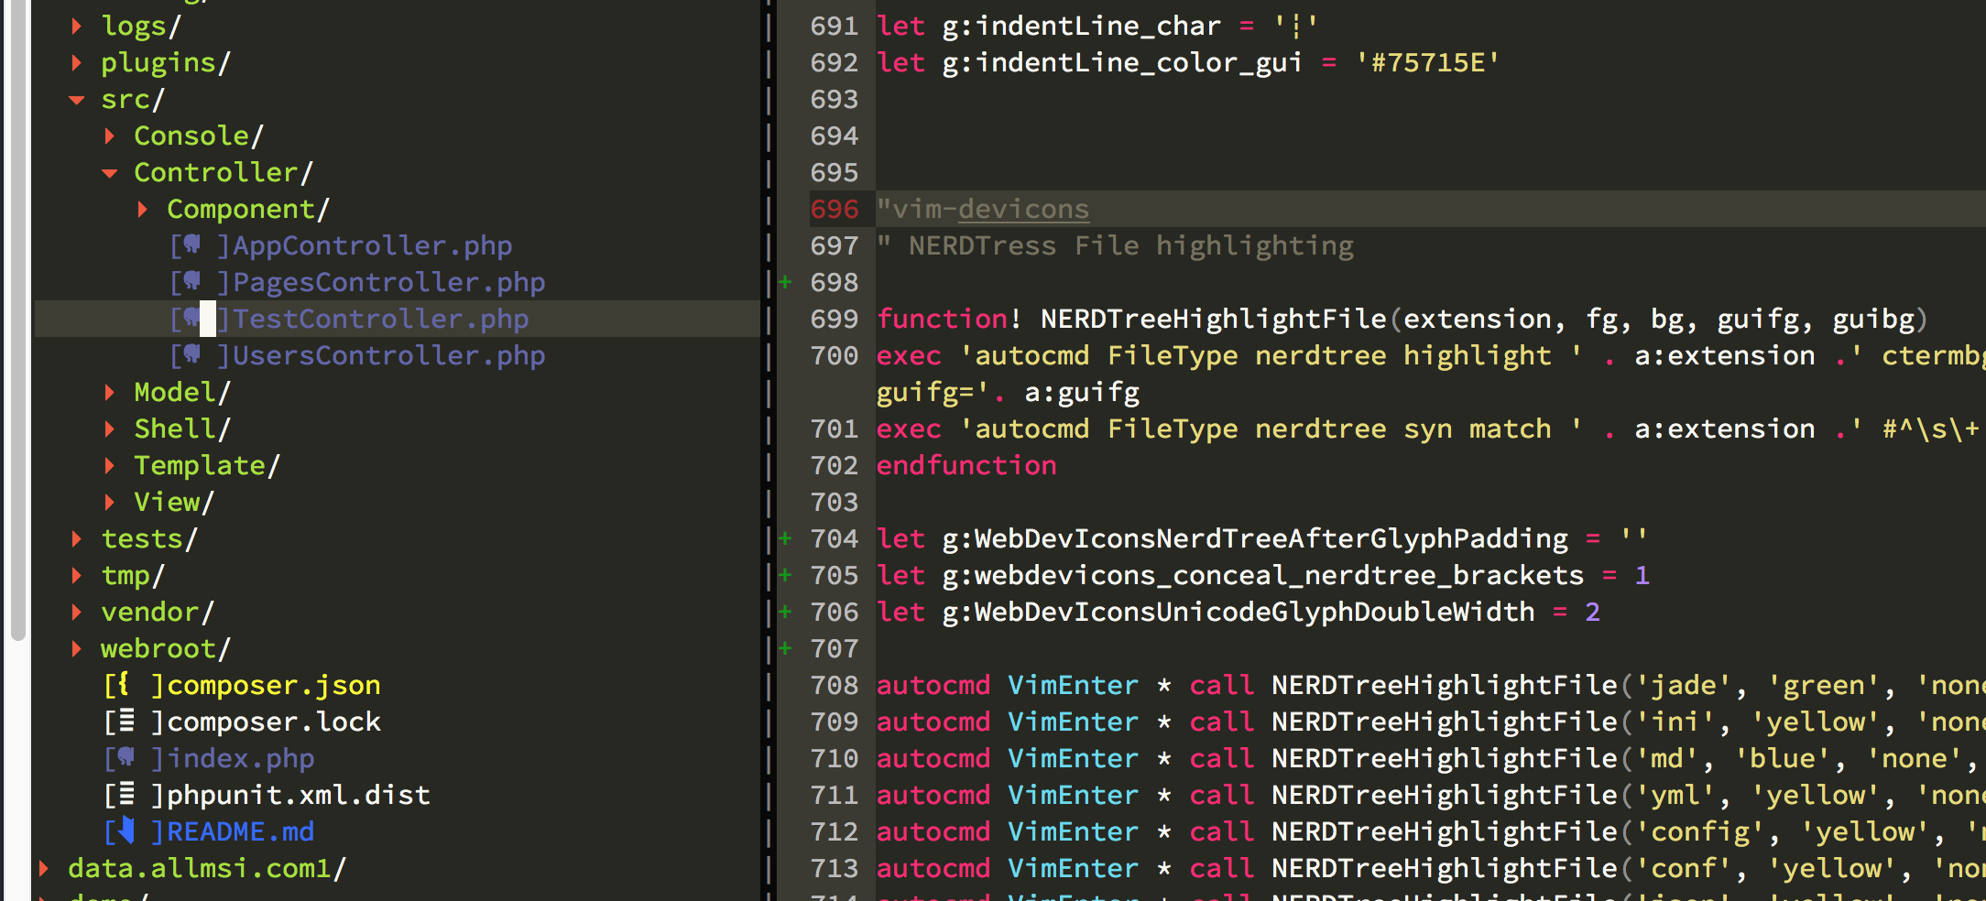The width and height of the screenshot is (1986, 901).
Task: Click the PHP icon beside AppController.php
Action: [191, 244]
